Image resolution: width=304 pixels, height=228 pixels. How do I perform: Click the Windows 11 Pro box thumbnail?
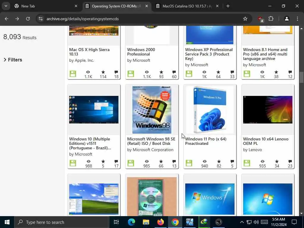[210, 110]
